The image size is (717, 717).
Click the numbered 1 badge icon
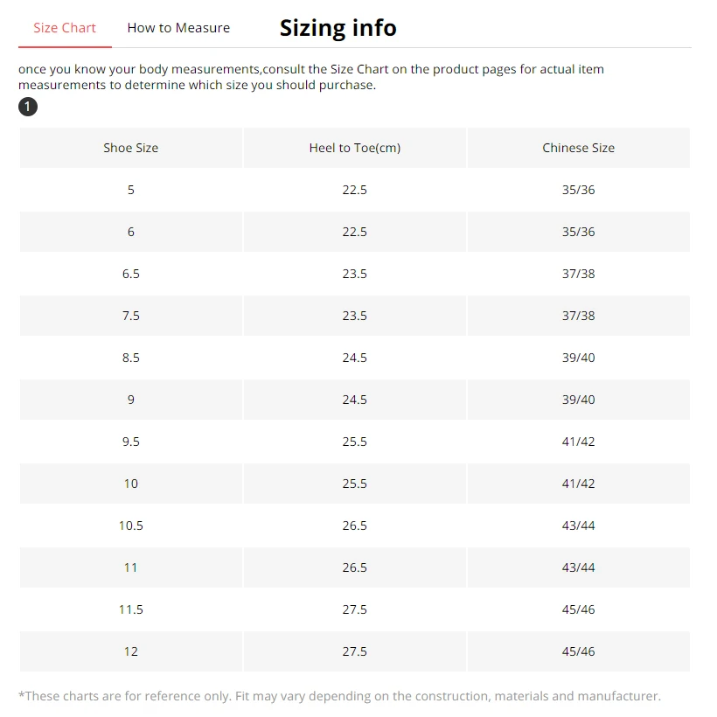(x=28, y=107)
